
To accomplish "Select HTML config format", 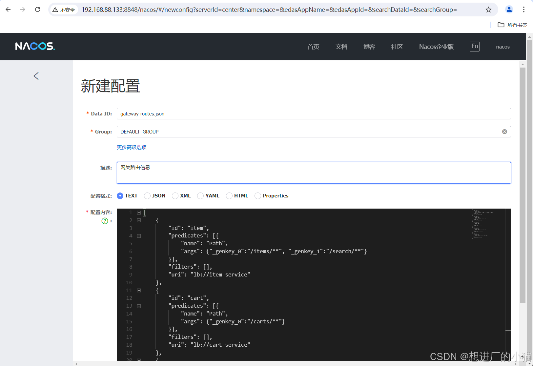I will tap(229, 196).
